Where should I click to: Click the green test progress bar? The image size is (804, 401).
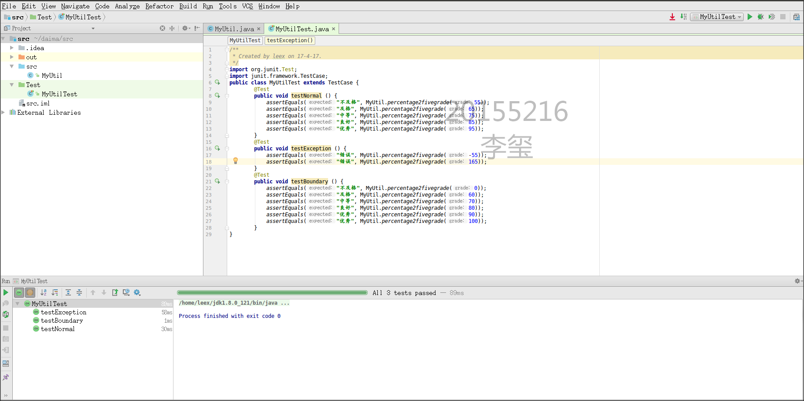click(272, 293)
